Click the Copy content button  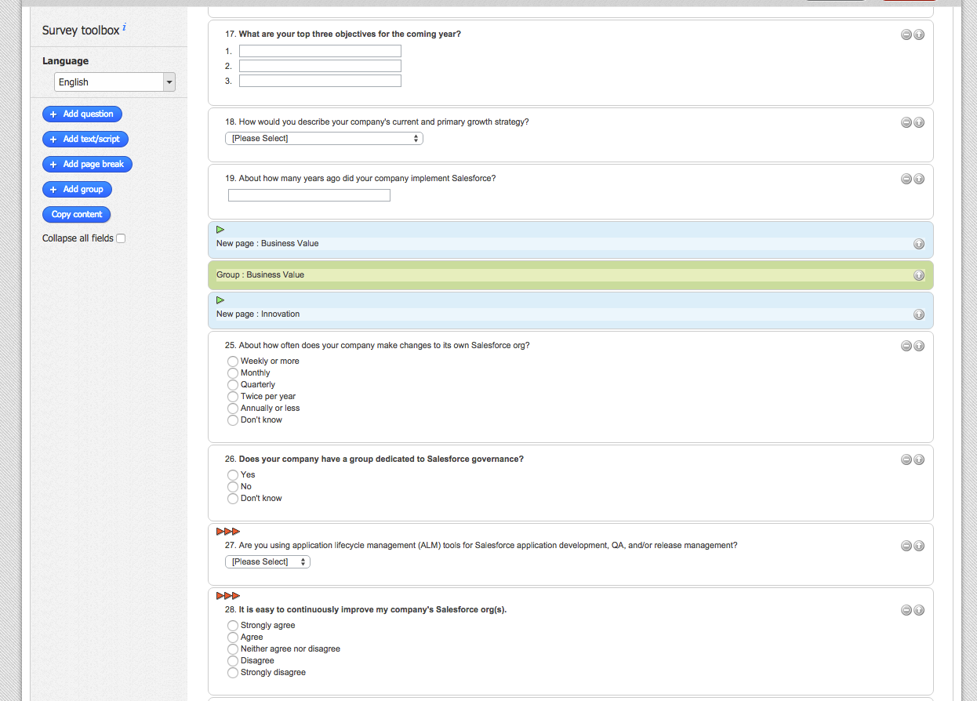(76, 214)
